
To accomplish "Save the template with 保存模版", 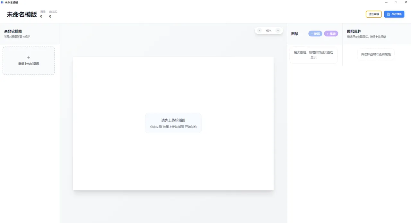I will 394,14.
